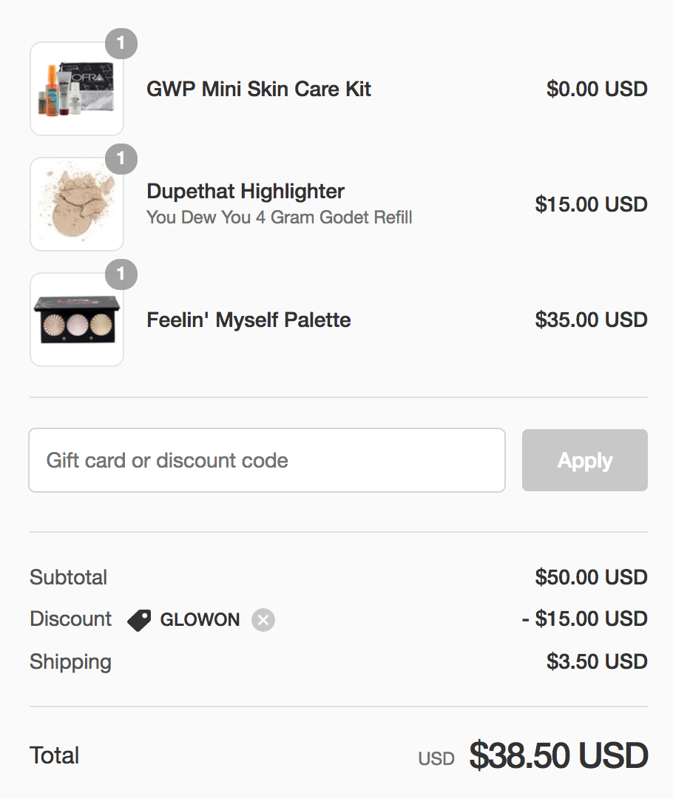Open the Dupethat Highlighter thumbnail

coord(77,204)
